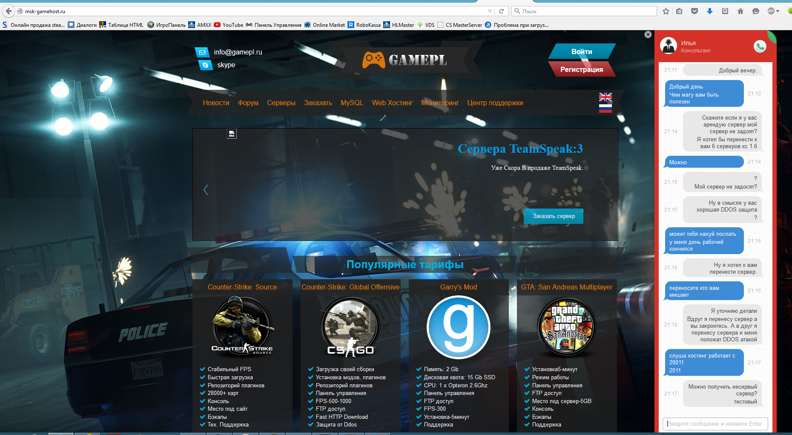Click the Counter-Strike Source game logo

click(242, 326)
